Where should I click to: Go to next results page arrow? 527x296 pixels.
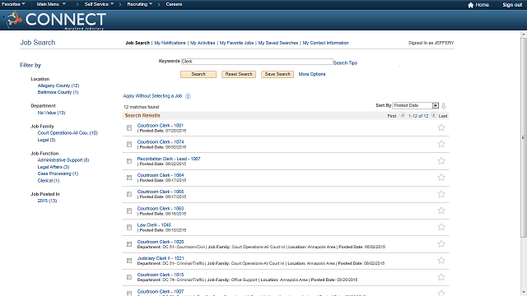[x=434, y=115]
